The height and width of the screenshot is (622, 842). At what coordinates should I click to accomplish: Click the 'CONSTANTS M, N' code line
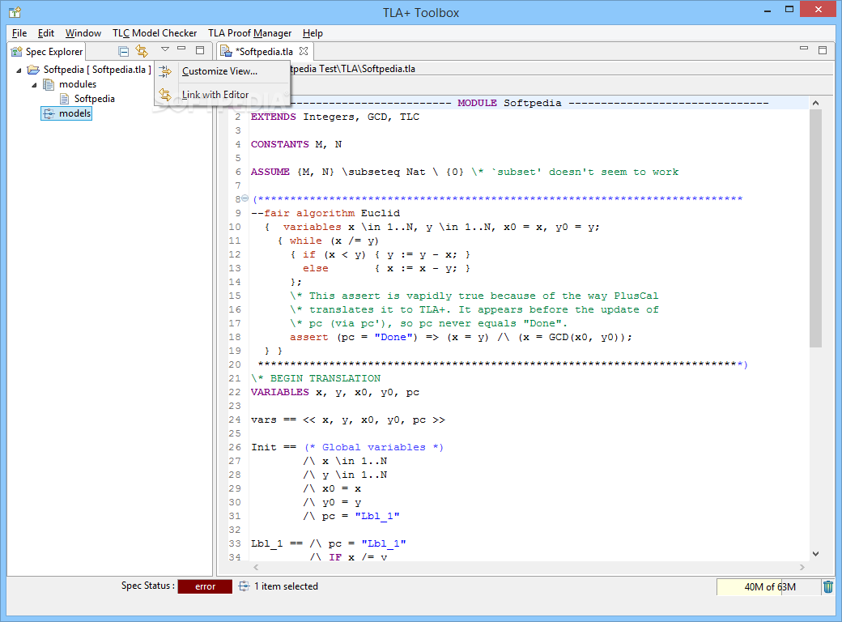click(296, 144)
